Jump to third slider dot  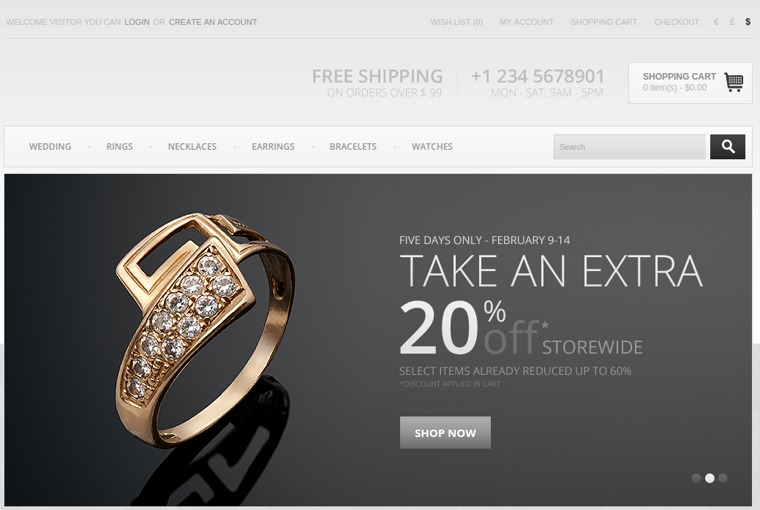(x=723, y=478)
